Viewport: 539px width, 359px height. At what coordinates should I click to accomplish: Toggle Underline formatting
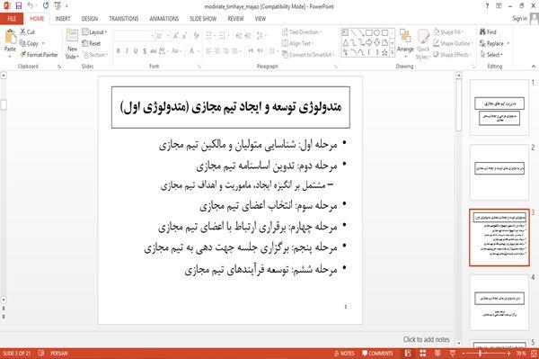136,51
